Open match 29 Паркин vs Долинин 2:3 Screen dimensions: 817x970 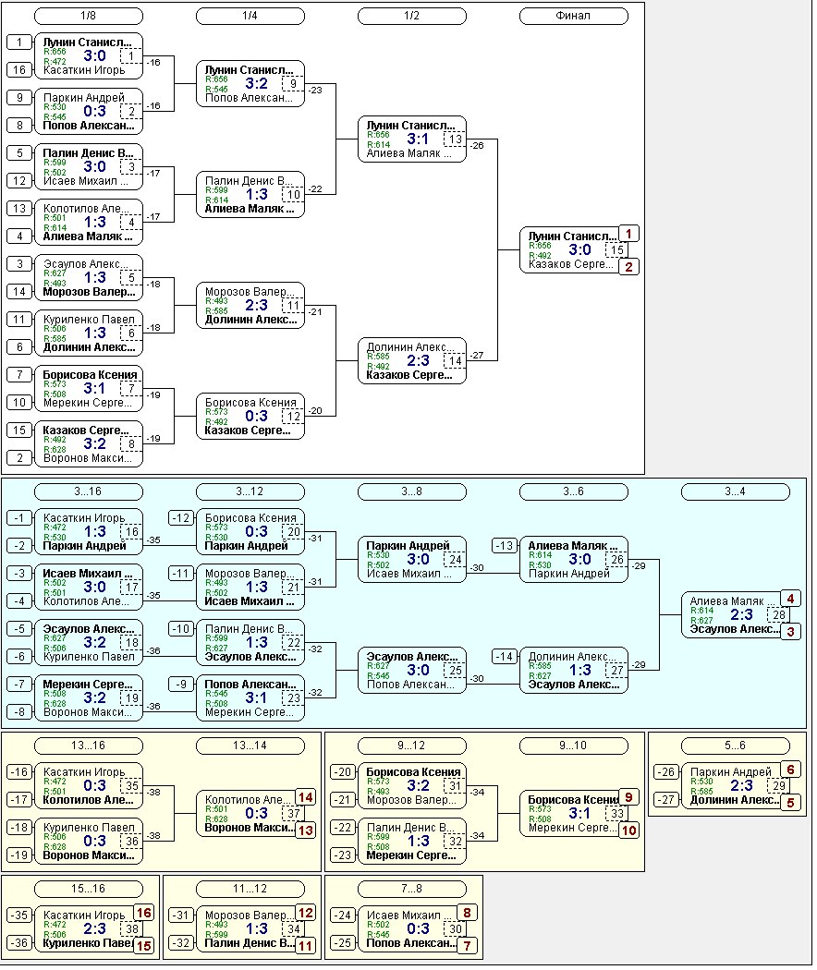tap(736, 785)
